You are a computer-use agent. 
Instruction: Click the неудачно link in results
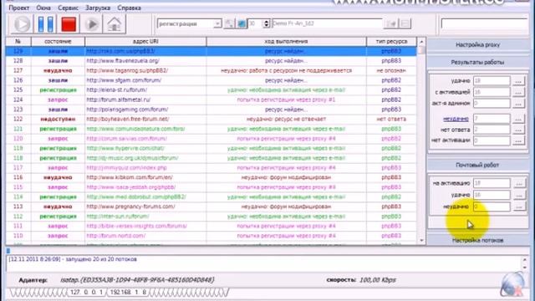coord(456,119)
